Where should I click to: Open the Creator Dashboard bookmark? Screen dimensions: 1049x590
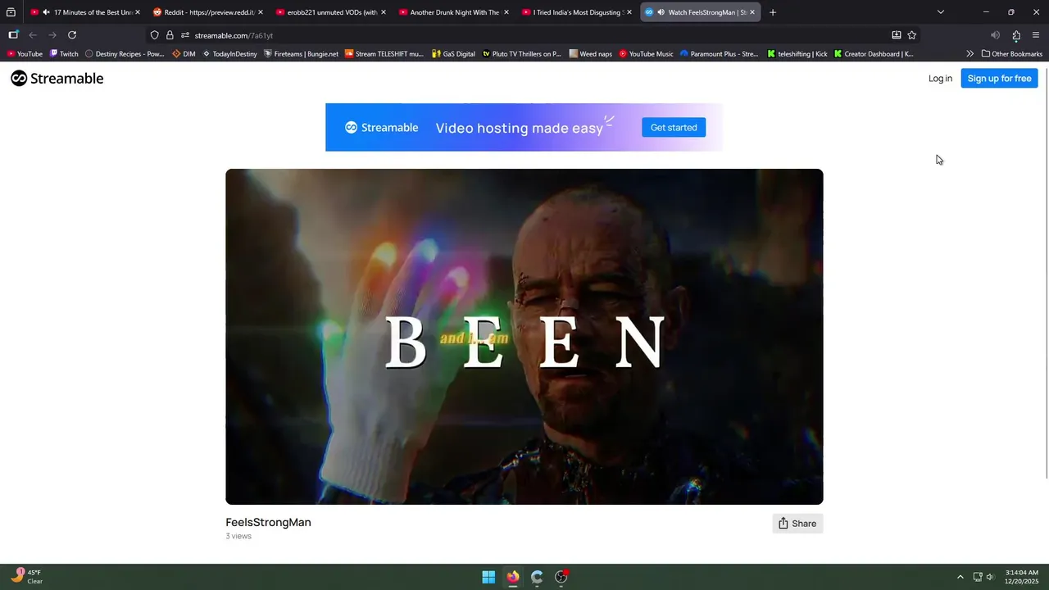click(x=874, y=54)
